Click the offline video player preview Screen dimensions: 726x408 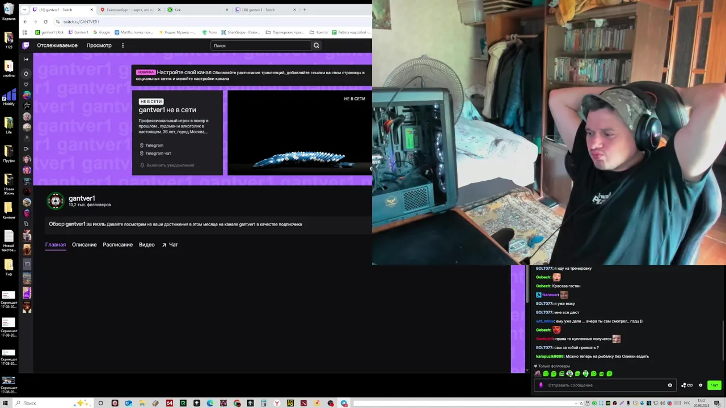pyautogui.click(x=299, y=133)
